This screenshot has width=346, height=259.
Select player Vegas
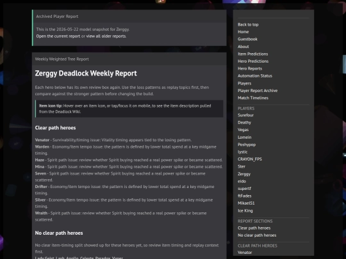243,130
